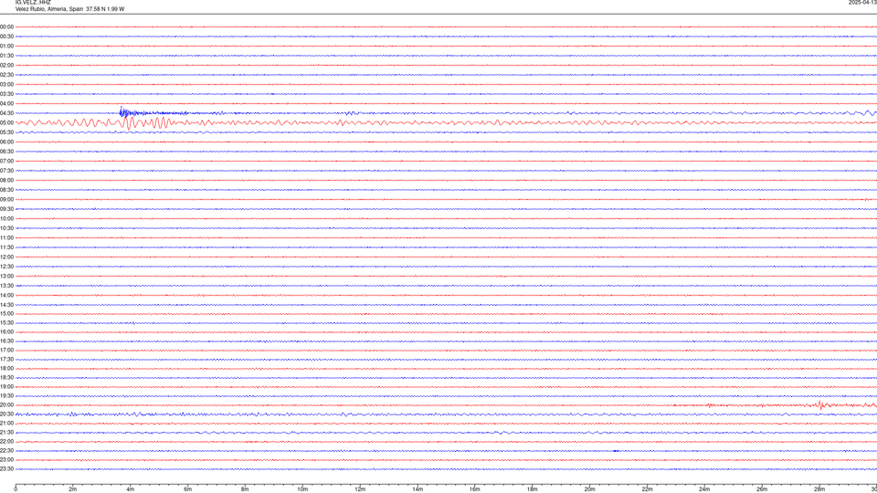
Task: Select the 01:30 time row label
Action: pyautogui.click(x=6, y=56)
